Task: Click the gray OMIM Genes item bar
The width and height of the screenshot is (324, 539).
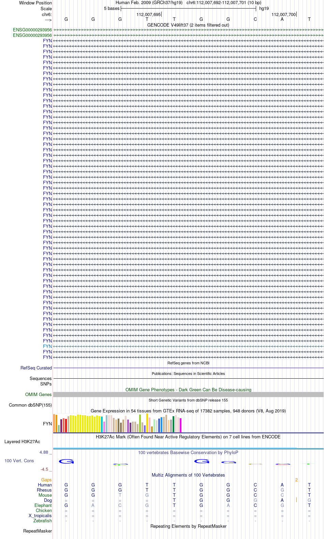Action: tap(188, 394)
